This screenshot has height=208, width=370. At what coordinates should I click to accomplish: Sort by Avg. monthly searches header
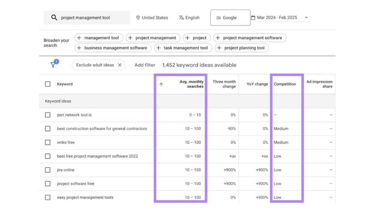pos(192,84)
